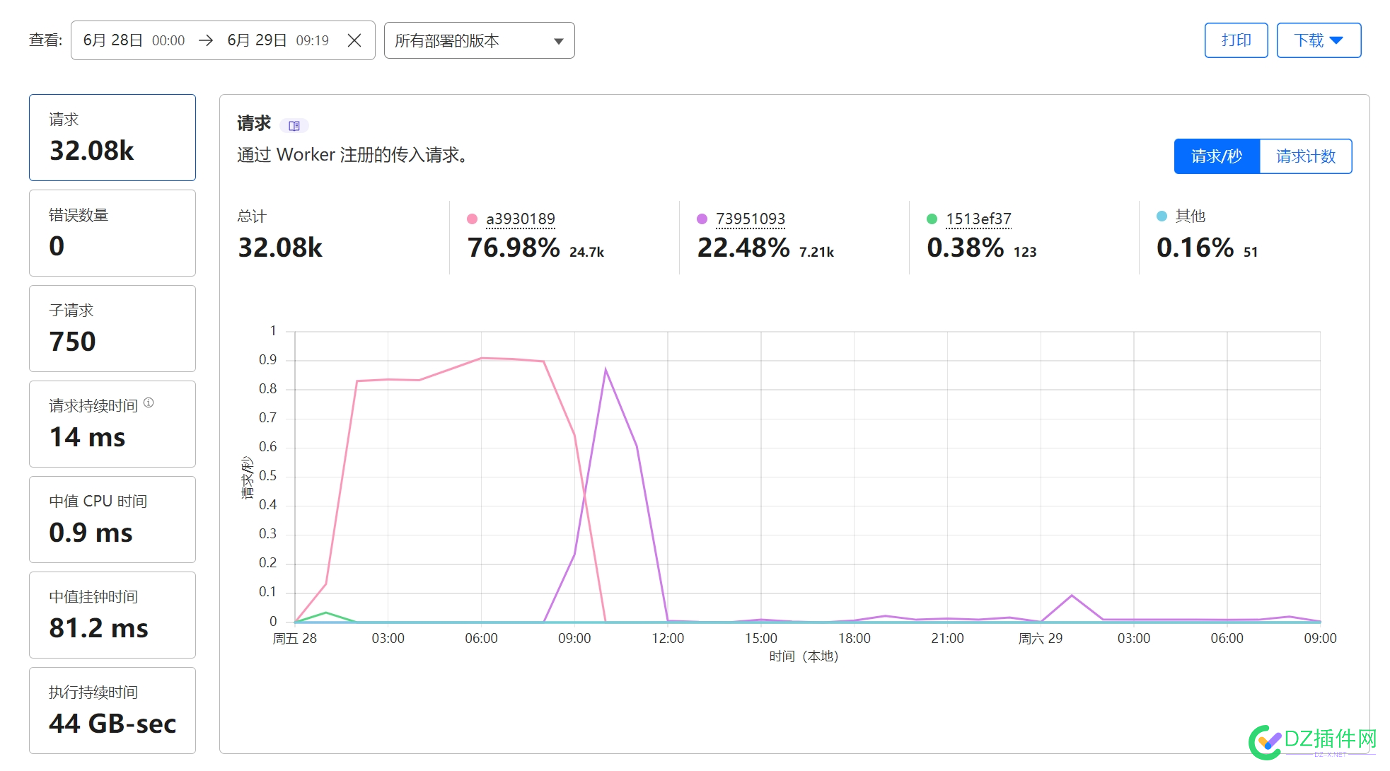
Task: Open version link 1513ef37
Action: tap(979, 219)
